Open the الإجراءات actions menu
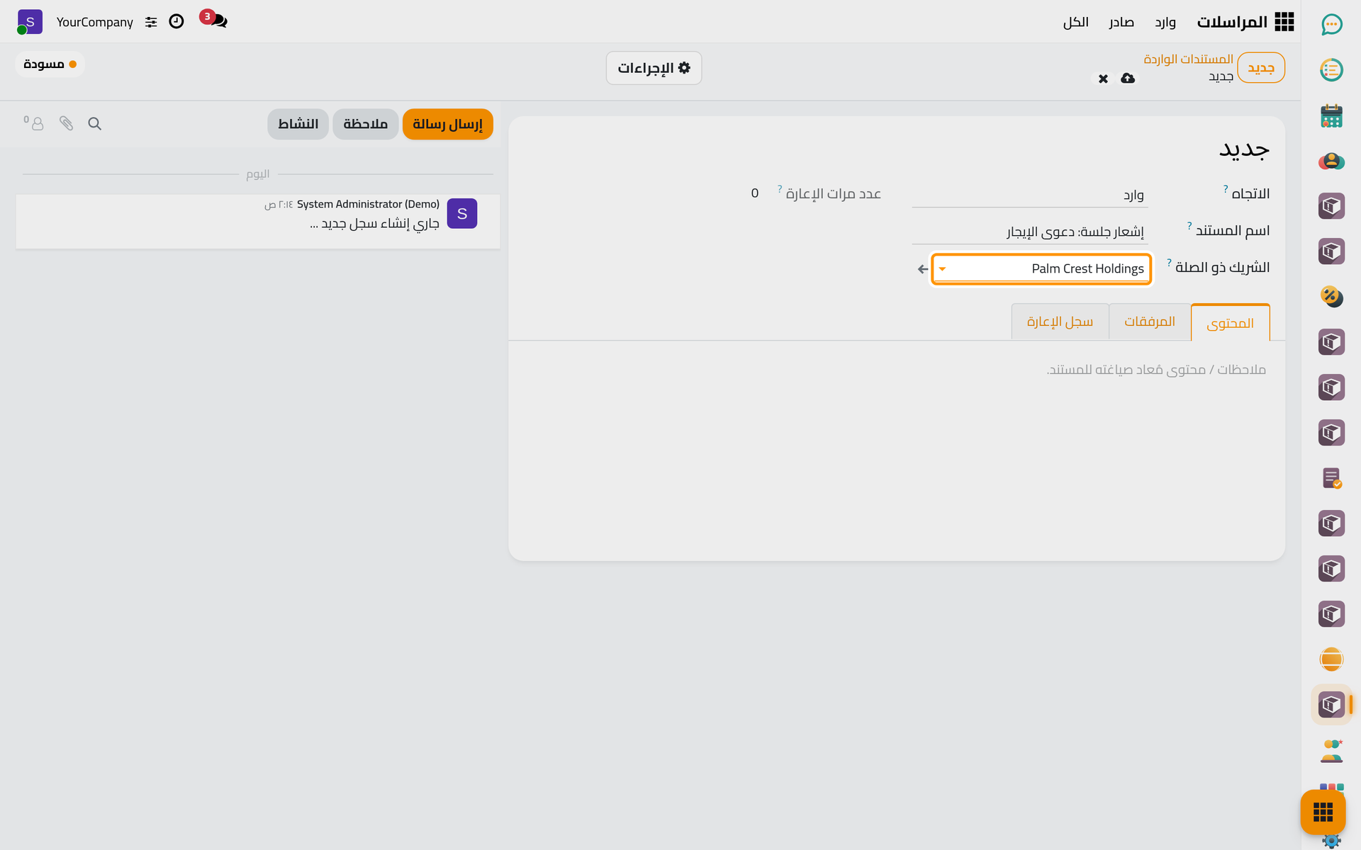 tap(654, 68)
